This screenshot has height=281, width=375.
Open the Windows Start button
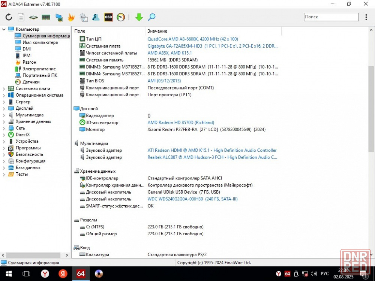[x=9, y=274]
